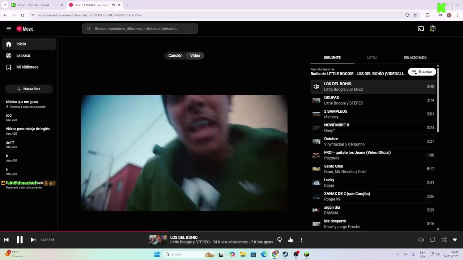463x260 pixels.
Task: Play NOVIEMBRE II by Oney1
Action: click(373, 128)
